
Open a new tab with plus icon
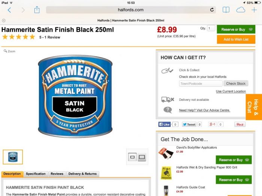click(254, 10)
